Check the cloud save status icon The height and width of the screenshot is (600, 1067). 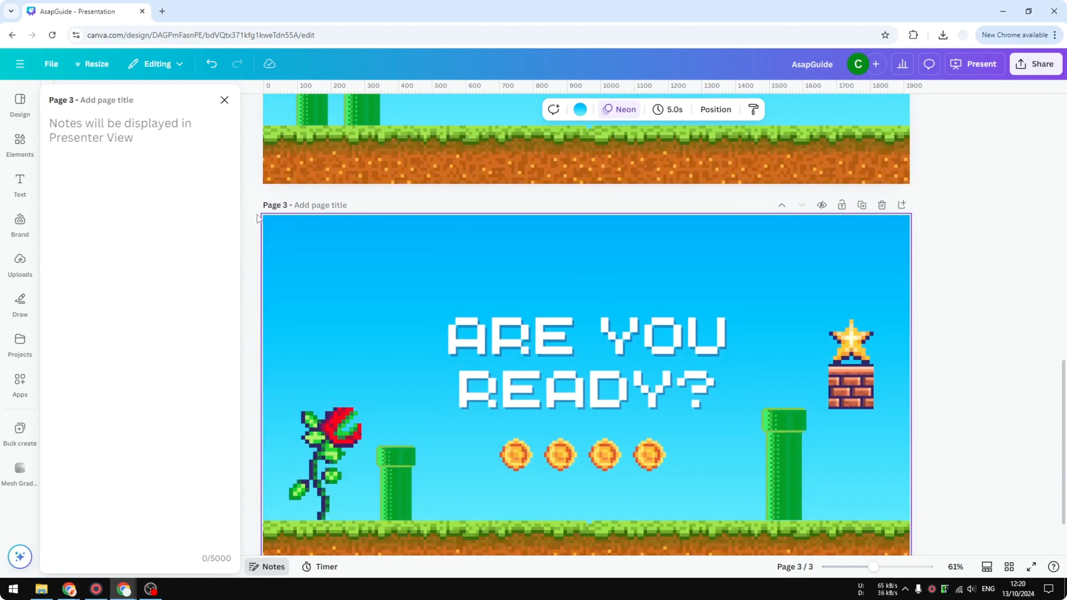[270, 64]
